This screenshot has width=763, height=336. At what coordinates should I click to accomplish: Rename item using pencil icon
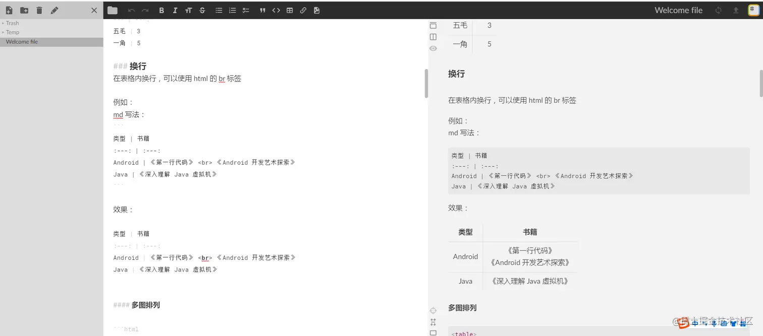[54, 10]
